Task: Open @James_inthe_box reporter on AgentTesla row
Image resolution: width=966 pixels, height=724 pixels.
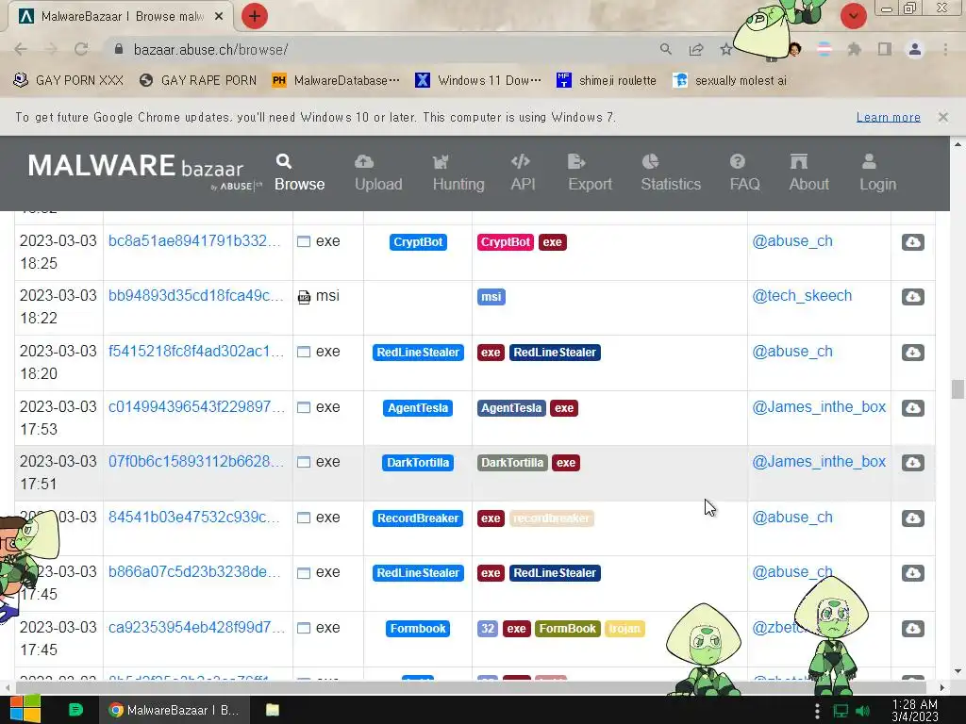Action: [x=819, y=407]
